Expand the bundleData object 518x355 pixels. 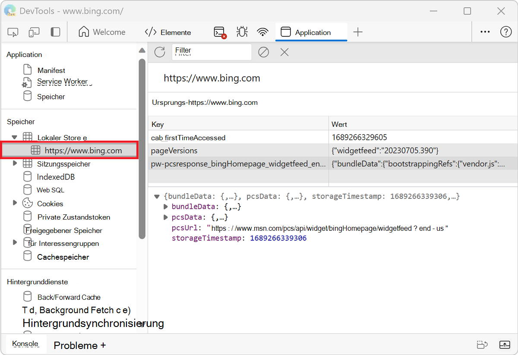coord(165,207)
